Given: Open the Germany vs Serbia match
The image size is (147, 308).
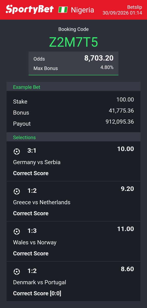Looking at the screenshot, I should click(37, 162).
